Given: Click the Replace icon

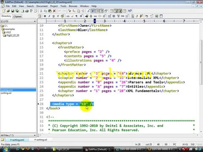Looking at the screenshot, I should click(x=74, y=11).
